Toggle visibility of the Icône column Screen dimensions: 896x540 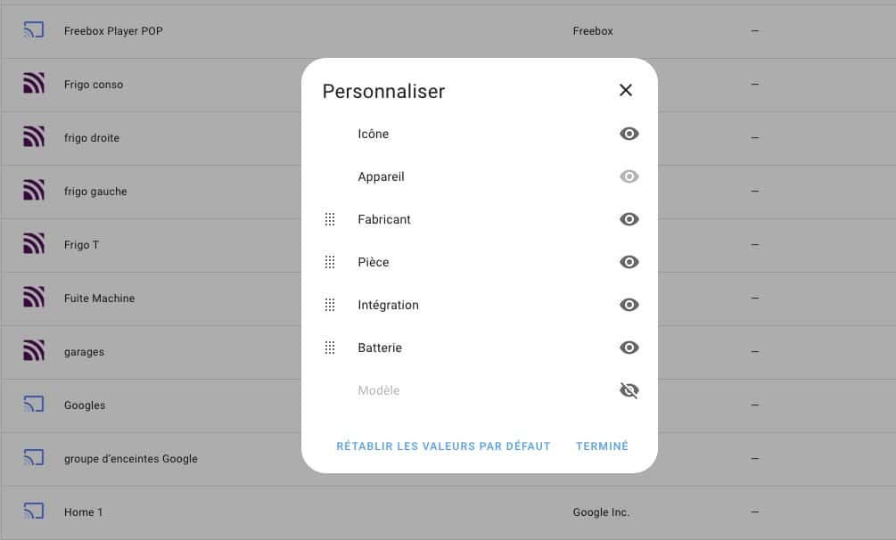(629, 134)
